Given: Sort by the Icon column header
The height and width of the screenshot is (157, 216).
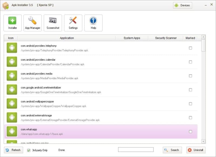Looking at the screenshot, I should coord(11,38).
